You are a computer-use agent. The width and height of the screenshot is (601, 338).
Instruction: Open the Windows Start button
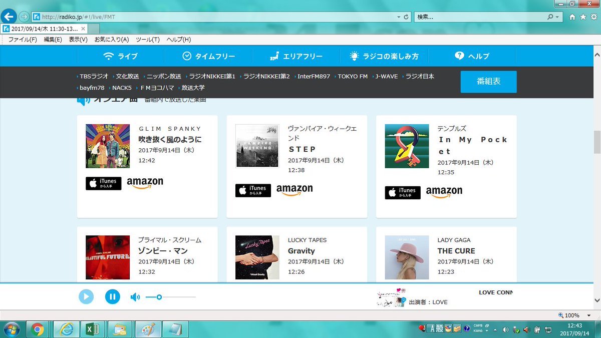click(11, 329)
